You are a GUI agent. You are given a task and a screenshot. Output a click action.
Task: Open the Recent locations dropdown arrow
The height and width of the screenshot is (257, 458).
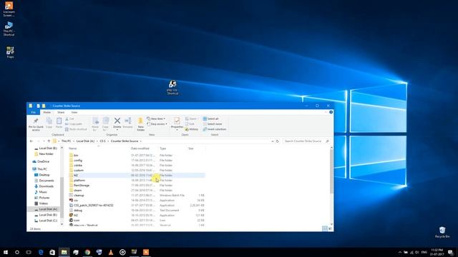44,141
